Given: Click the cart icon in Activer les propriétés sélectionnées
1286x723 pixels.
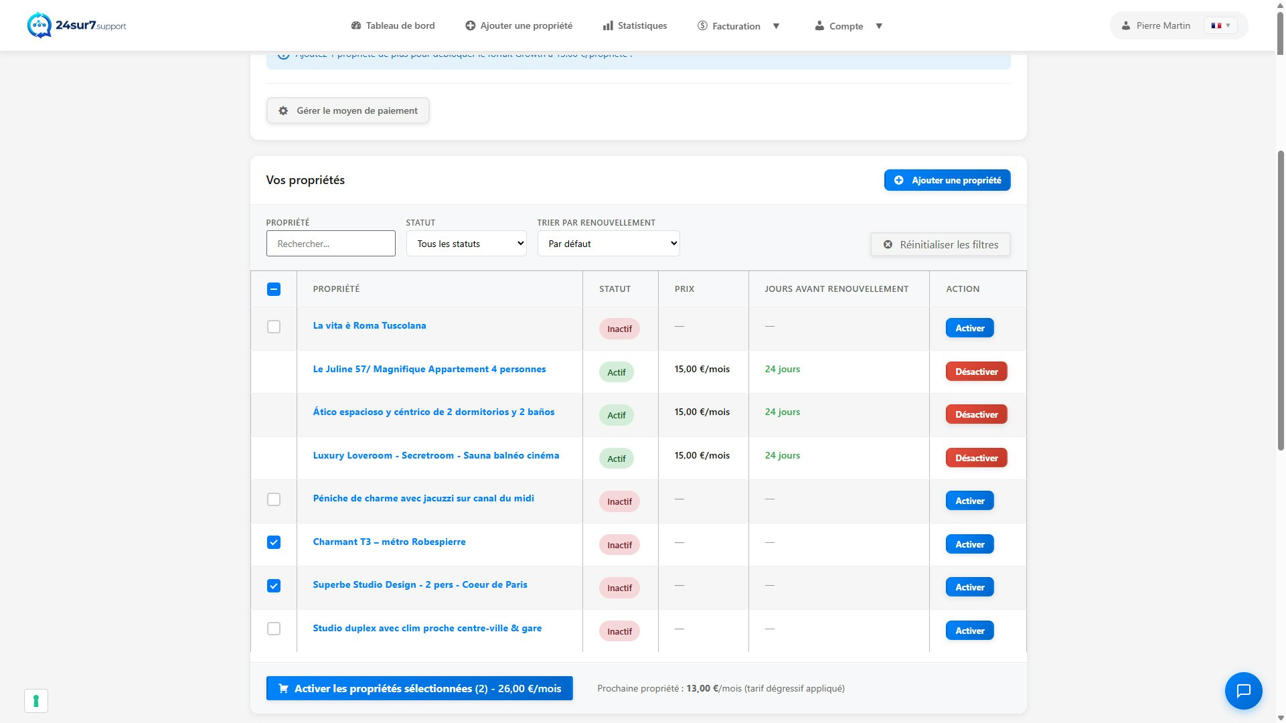Looking at the screenshot, I should 283,689.
